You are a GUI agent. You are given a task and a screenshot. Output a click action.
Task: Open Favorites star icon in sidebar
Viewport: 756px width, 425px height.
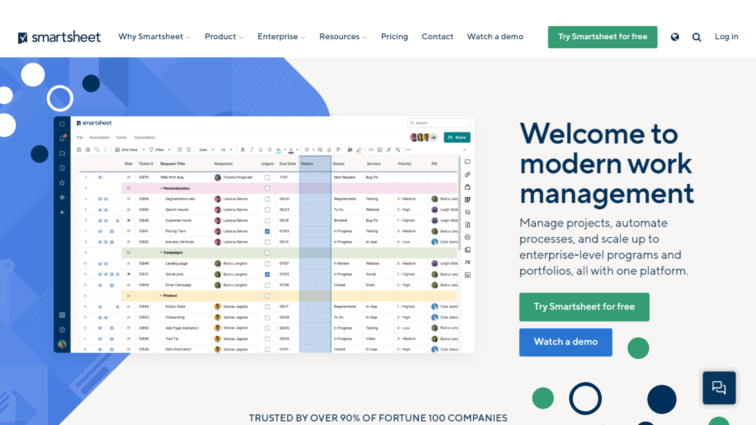point(62,183)
